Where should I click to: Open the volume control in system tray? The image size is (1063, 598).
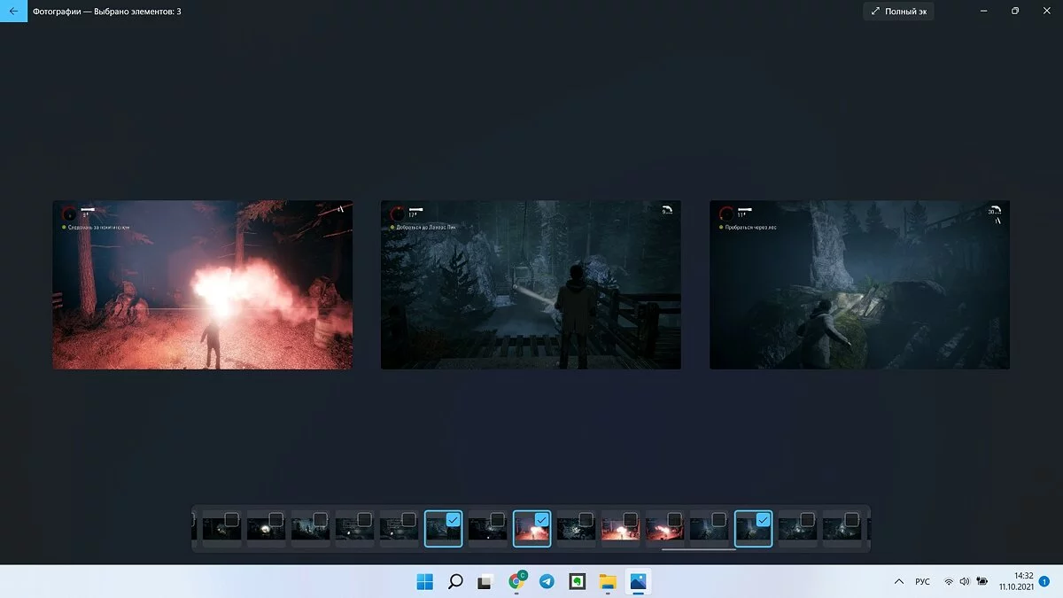point(965,582)
